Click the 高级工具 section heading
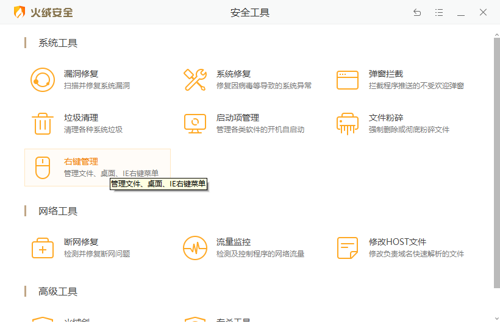Screen dimensions: 500x329 coord(58,291)
